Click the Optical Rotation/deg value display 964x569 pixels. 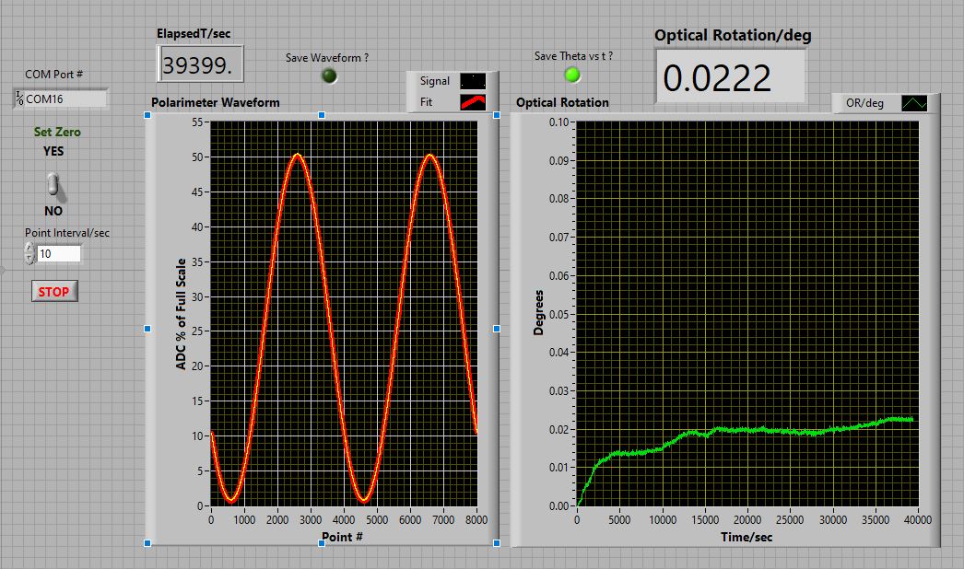point(730,77)
